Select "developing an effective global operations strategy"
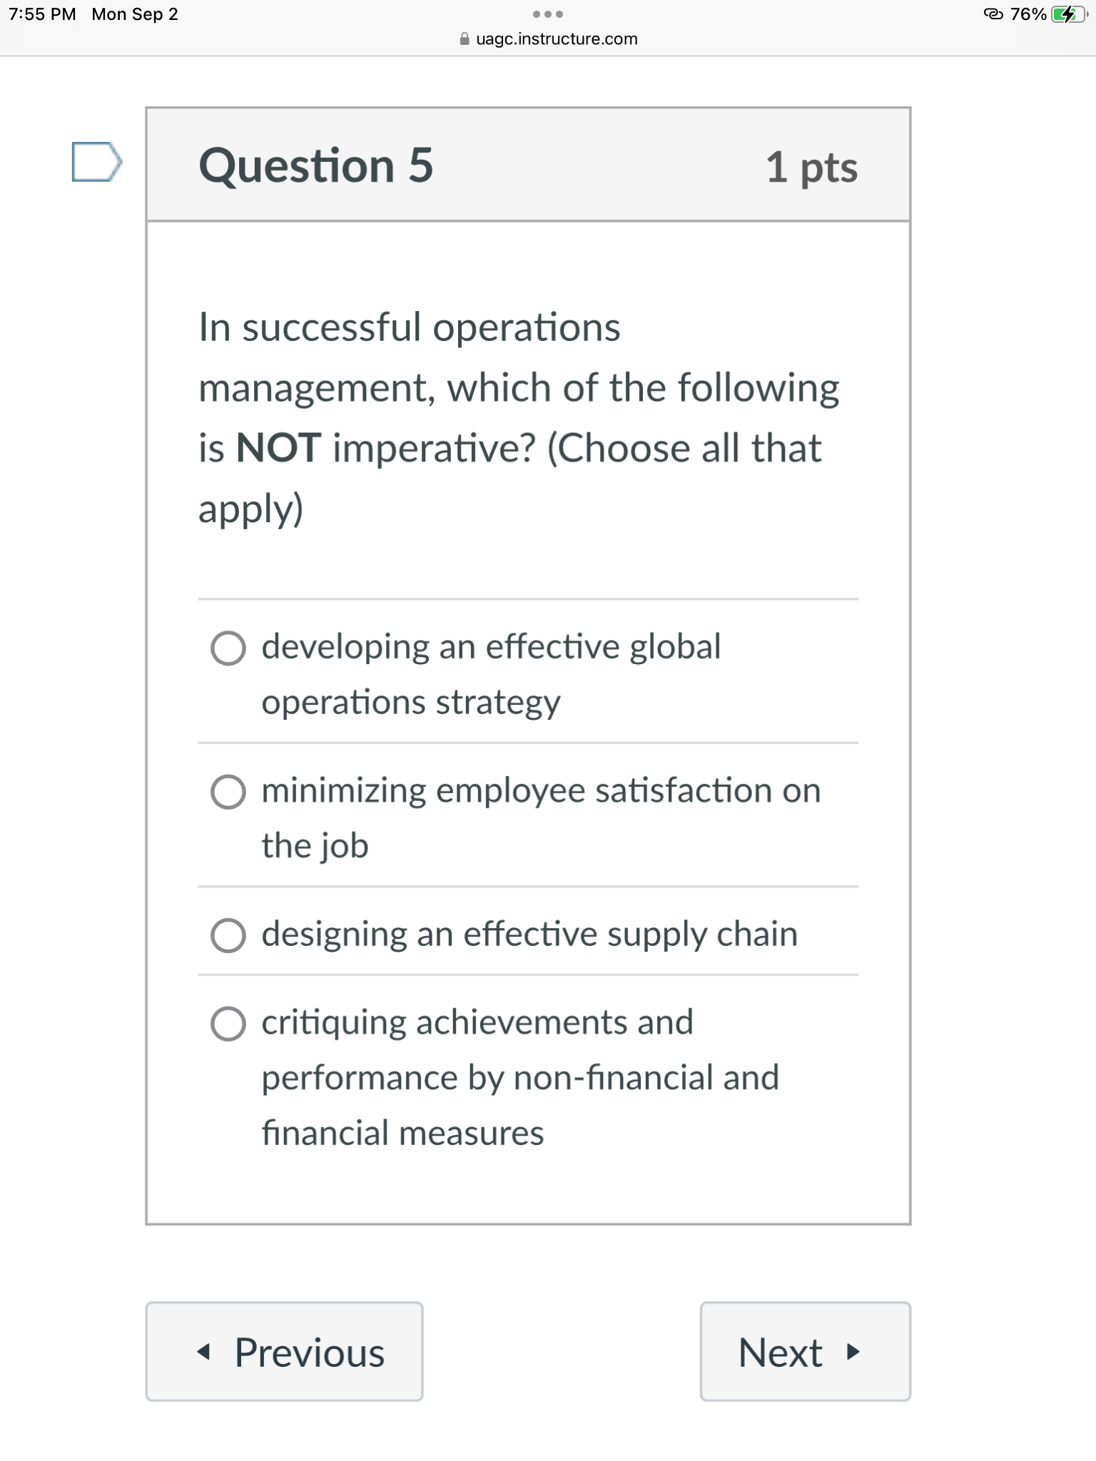 228,649
